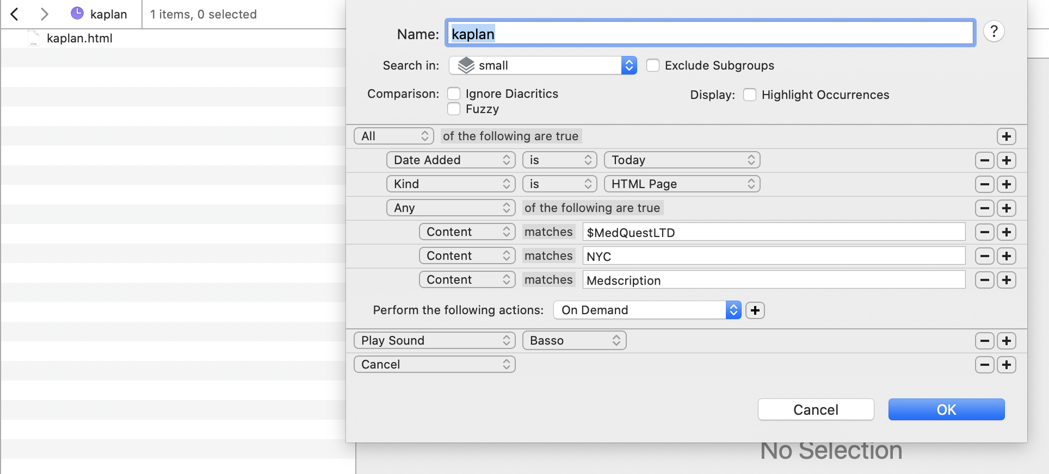1049x474 pixels.
Task: Select kaplan.html in the file list
Action: 79,39
